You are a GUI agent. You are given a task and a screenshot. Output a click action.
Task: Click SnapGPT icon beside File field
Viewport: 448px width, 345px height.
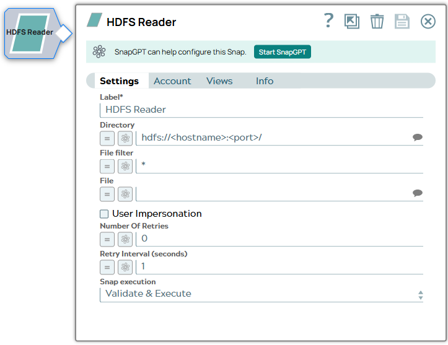point(125,194)
